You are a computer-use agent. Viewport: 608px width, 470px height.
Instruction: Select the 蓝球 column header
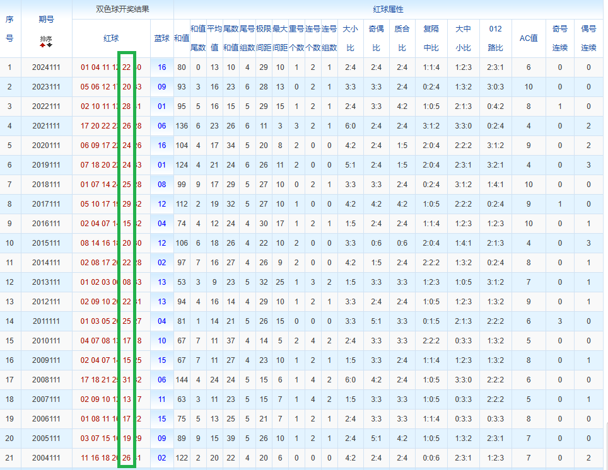tap(162, 38)
